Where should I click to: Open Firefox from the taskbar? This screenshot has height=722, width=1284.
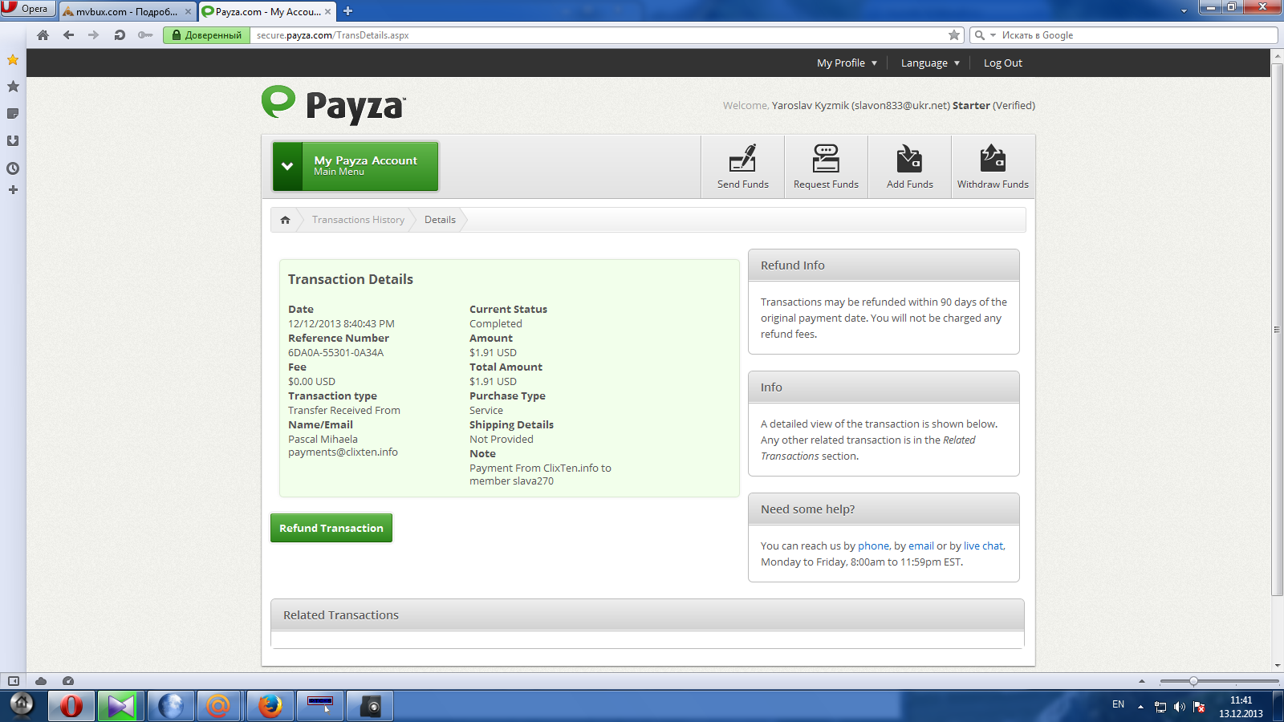tap(270, 706)
